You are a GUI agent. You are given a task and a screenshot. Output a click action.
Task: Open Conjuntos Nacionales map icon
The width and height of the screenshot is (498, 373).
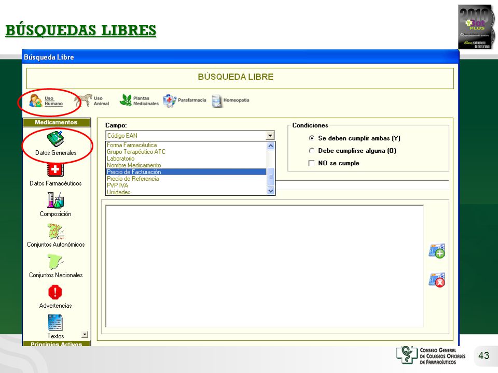(x=56, y=261)
